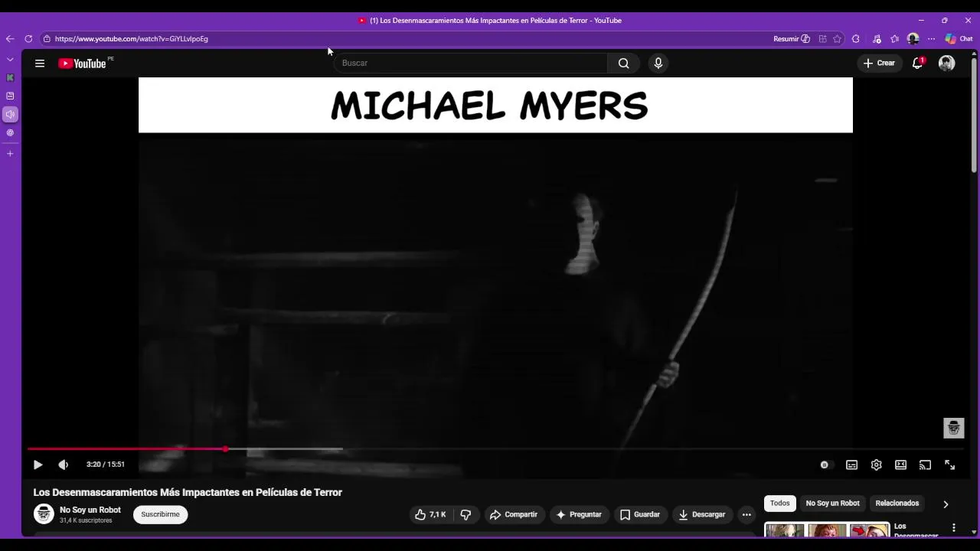Open the YouTube account avatar menu
The height and width of the screenshot is (551, 980).
[947, 64]
